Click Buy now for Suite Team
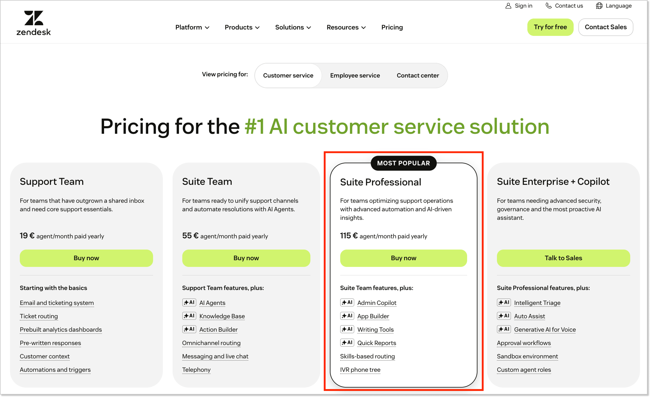The width and height of the screenshot is (650, 397). [x=246, y=258]
